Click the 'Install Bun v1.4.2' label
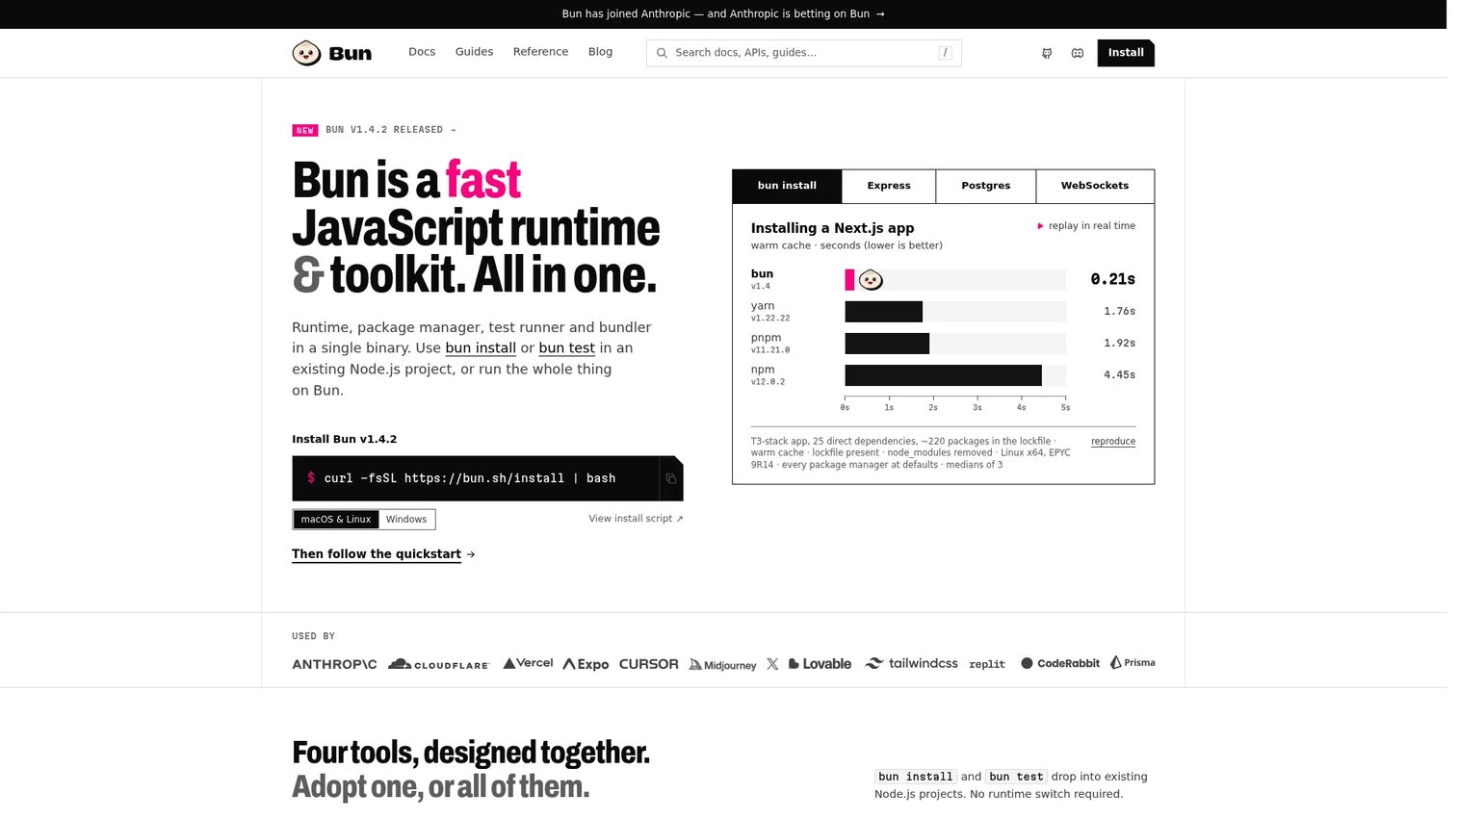1458x819 pixels. coord(345,439)
